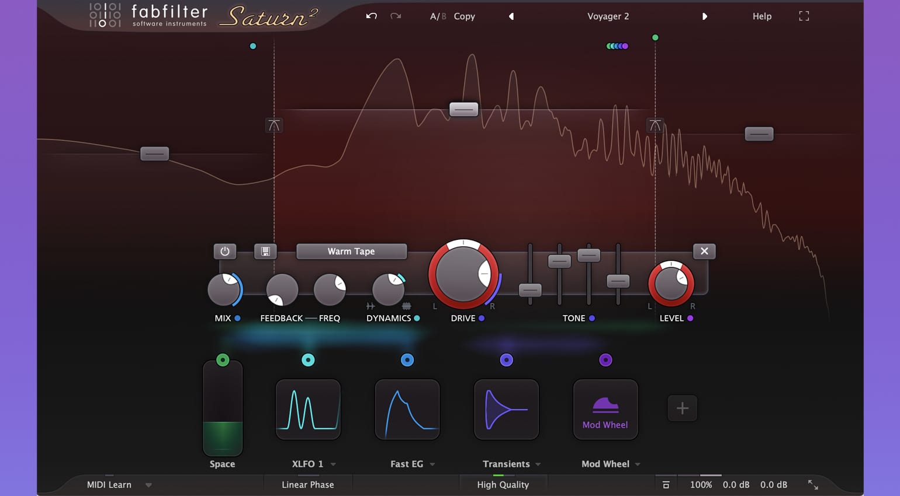The height and width of the screenshot is (496, 900).
Task: Click the Level modulation indicator dot
Action: pos(690,318)
